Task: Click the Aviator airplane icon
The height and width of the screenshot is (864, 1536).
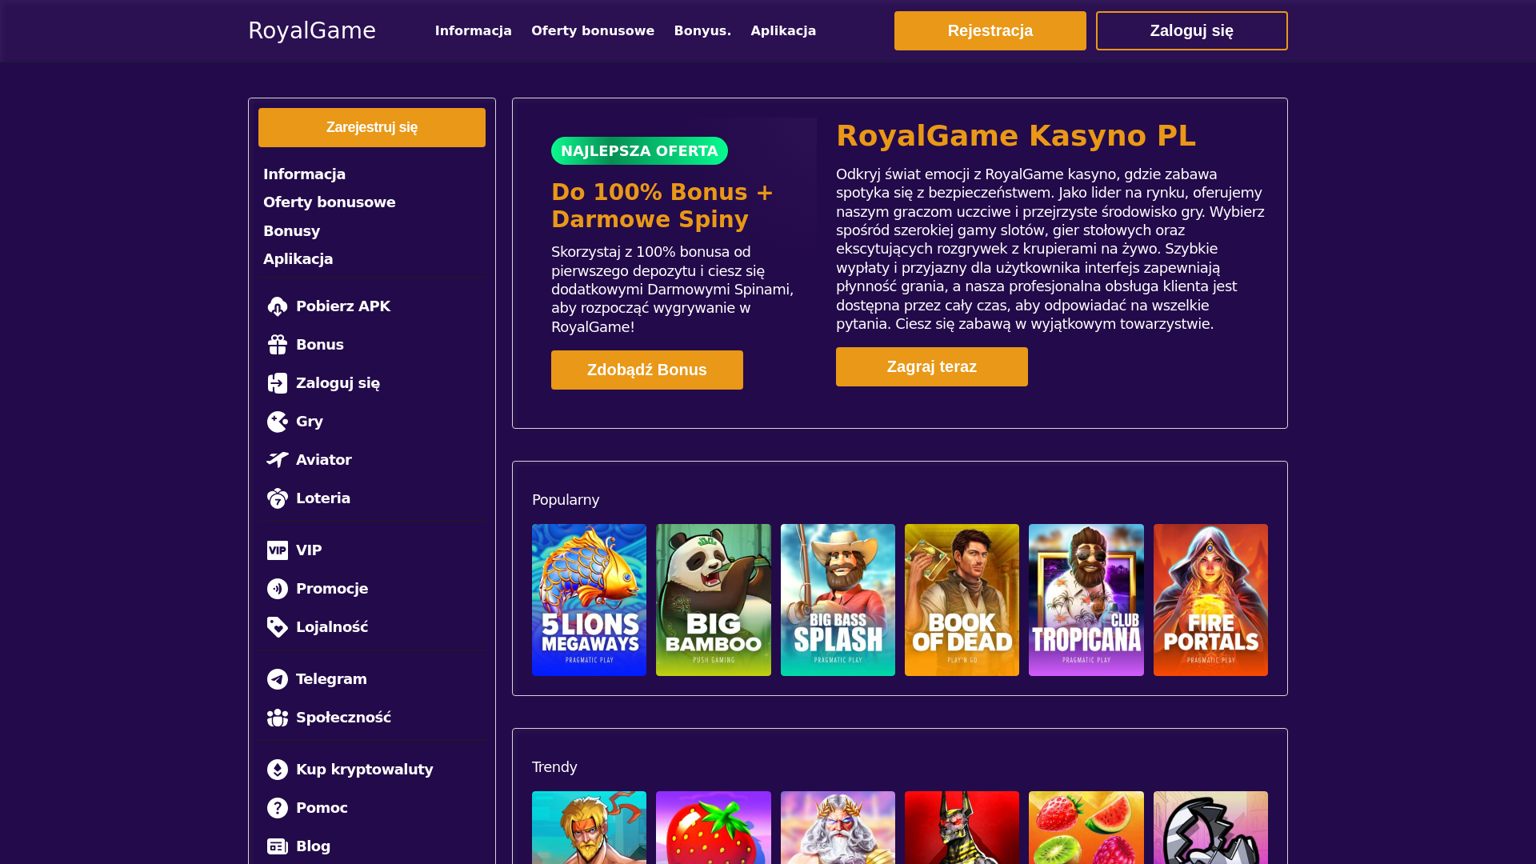Action: point(278,460)
